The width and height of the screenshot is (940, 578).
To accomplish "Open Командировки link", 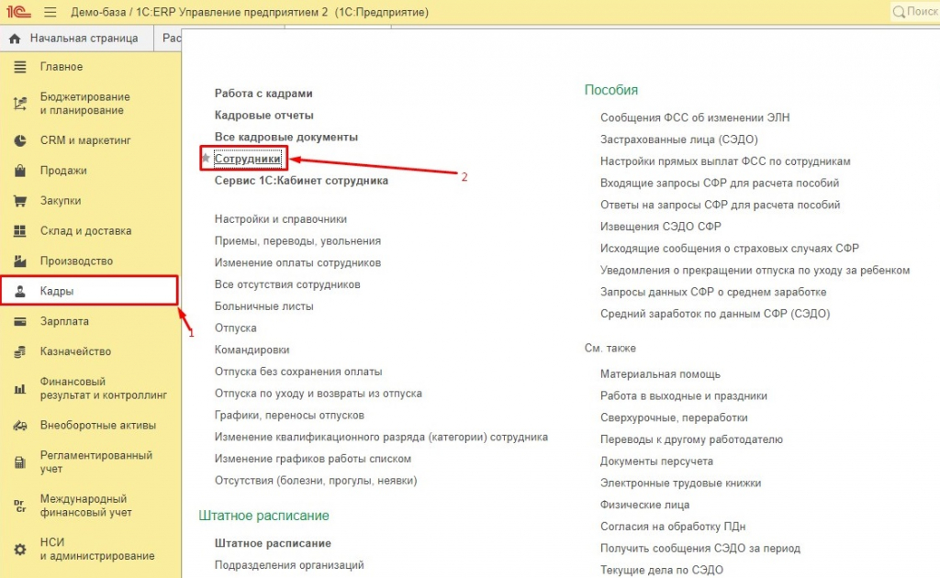I will [x=252, y=350].
